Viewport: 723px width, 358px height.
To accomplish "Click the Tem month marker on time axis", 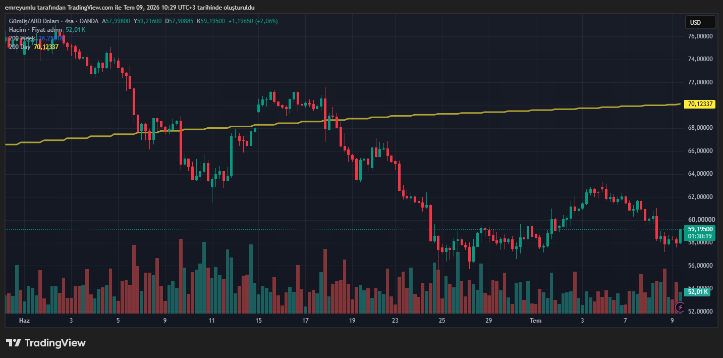I will point(535,321).
